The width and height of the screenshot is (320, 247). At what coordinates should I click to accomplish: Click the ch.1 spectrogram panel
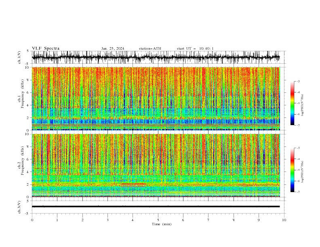(x=156, y=98)
